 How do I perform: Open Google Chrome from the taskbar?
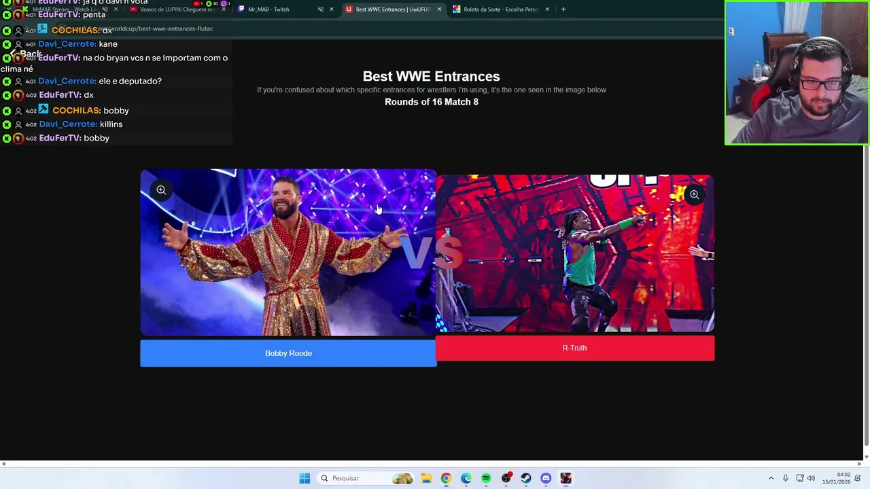(x=446, y=478)
